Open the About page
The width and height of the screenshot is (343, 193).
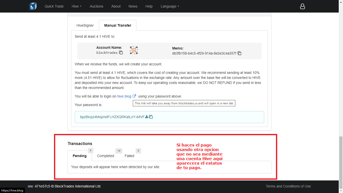(116, 6)
